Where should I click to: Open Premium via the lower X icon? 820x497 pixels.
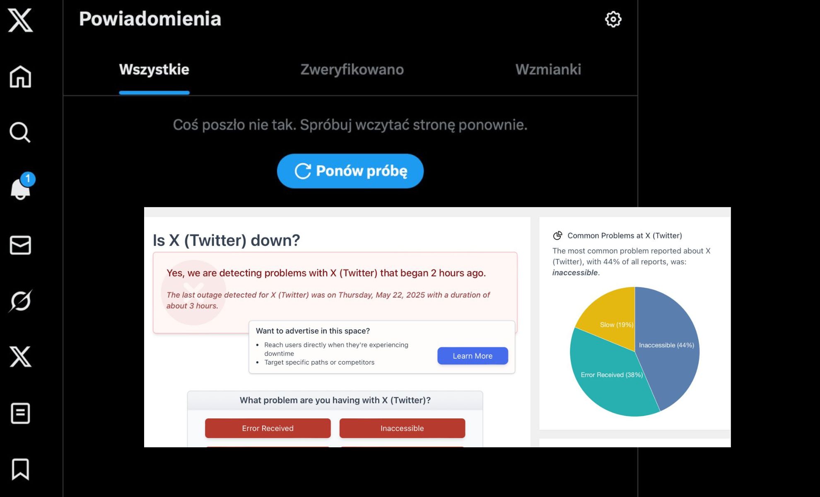20,357
